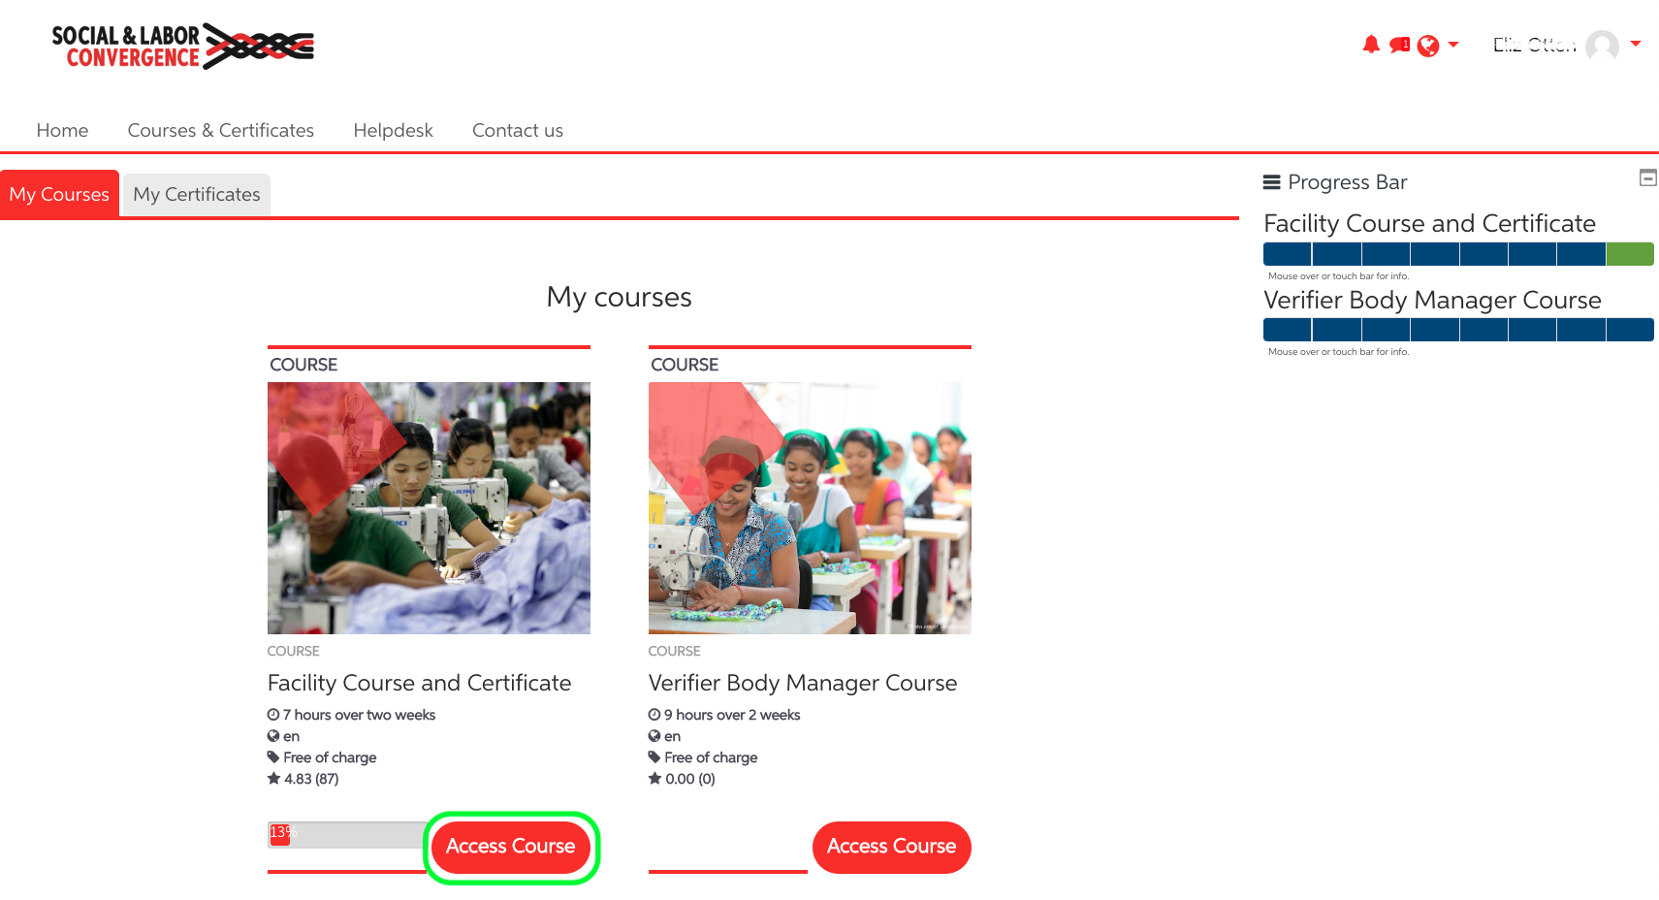Click the Social & Labor Convergence logo
Screen dimensions: 1659x900
pos(182,47)
